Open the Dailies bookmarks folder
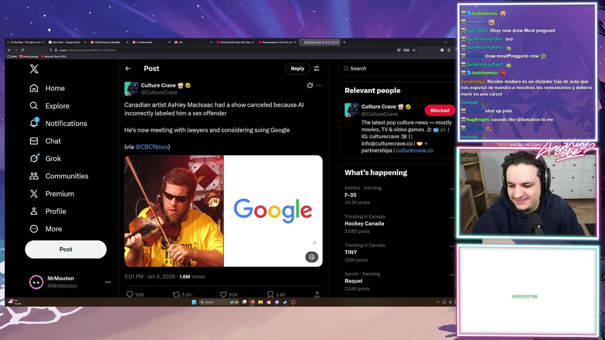This screenshot has height=340, width=605. [12, 56]
